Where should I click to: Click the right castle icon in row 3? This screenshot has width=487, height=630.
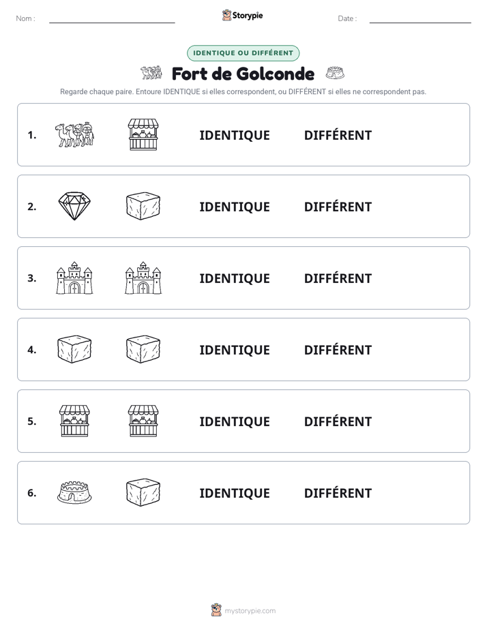click(x=143, y=277)
